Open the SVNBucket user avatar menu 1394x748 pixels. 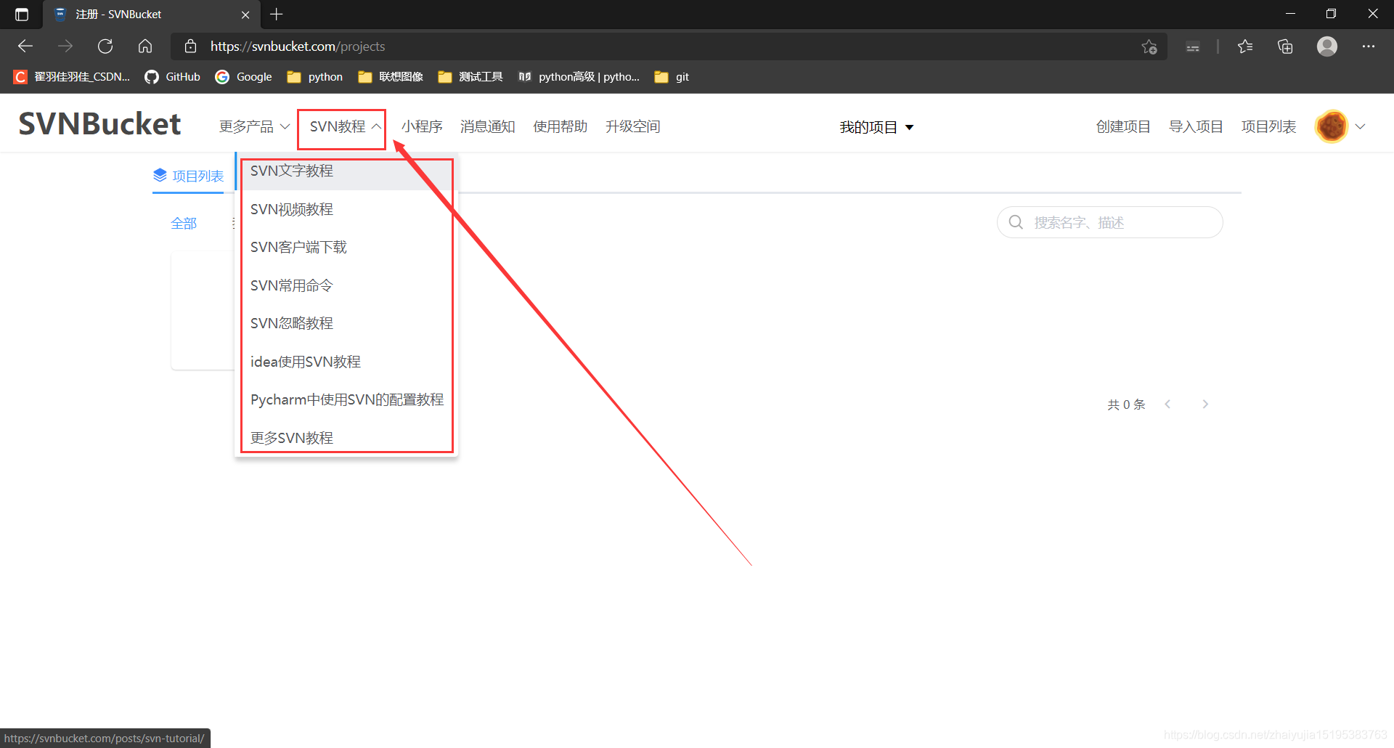pyautogui.click(x=1331, y=126)
